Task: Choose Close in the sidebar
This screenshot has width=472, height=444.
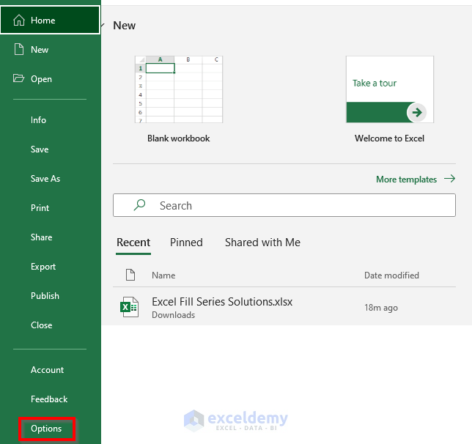Action: click(x=41, y=325)
